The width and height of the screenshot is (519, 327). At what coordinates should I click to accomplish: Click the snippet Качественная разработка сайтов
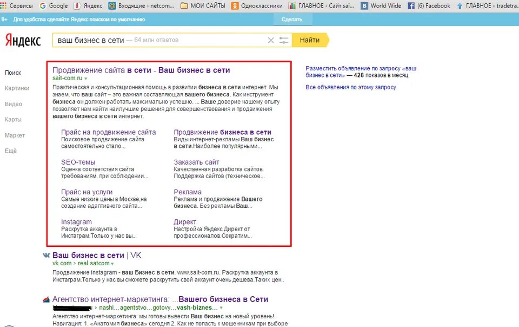(219, 169)
